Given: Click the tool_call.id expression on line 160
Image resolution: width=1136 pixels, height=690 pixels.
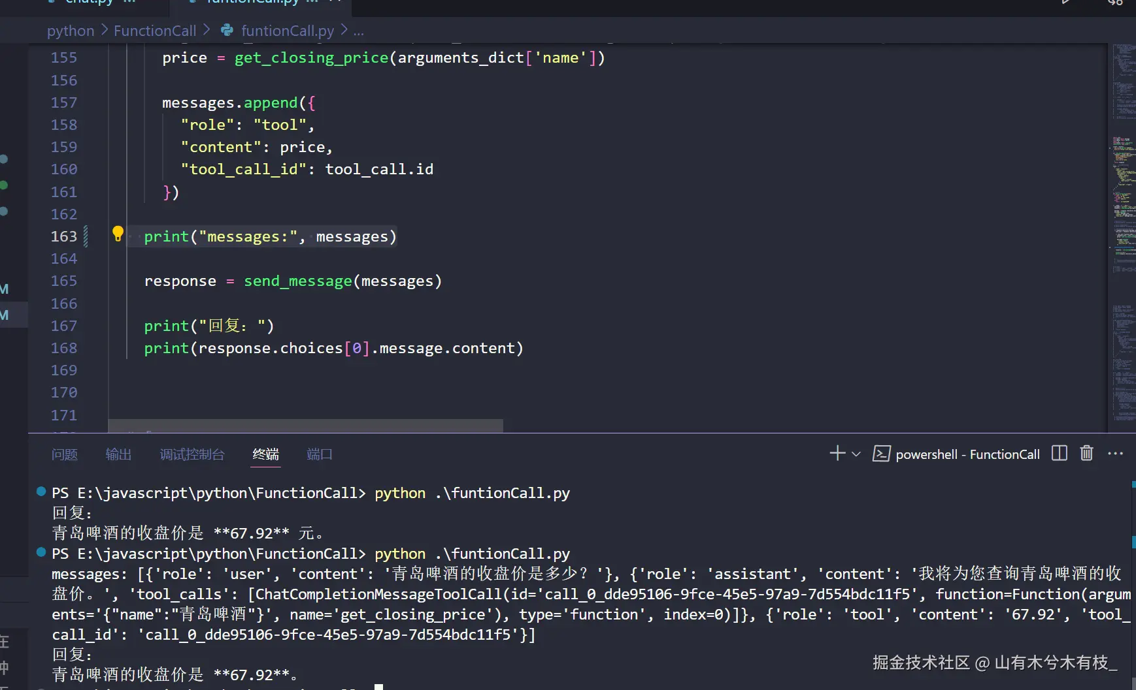Looking at the screenshot, I should (x=379, y=170).
